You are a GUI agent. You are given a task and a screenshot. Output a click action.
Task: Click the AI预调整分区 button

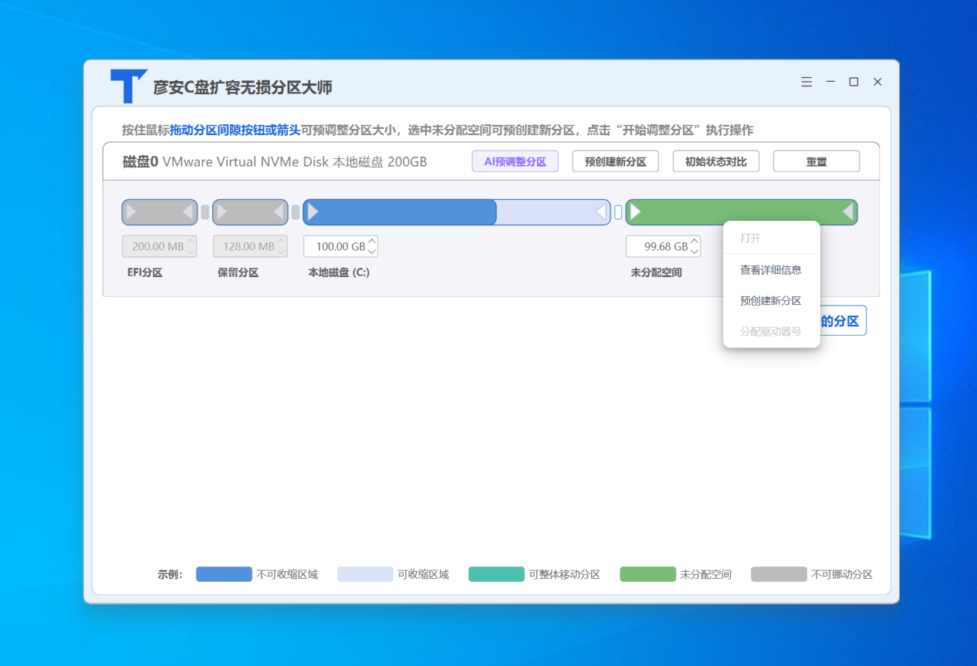(x=515, y=162)
